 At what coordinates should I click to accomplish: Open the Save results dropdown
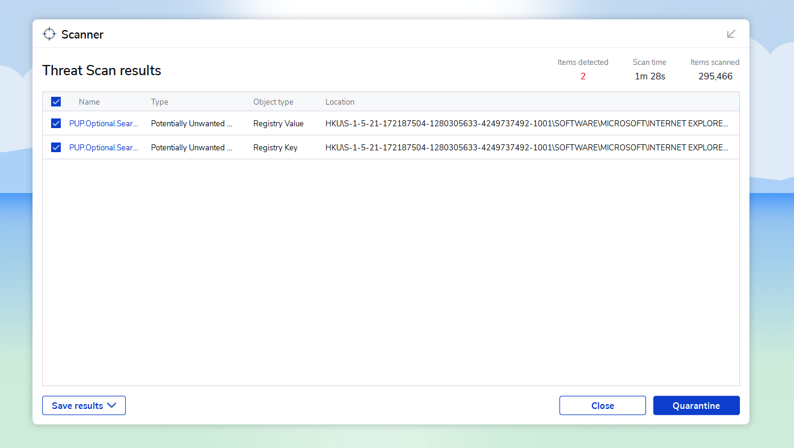84,405
